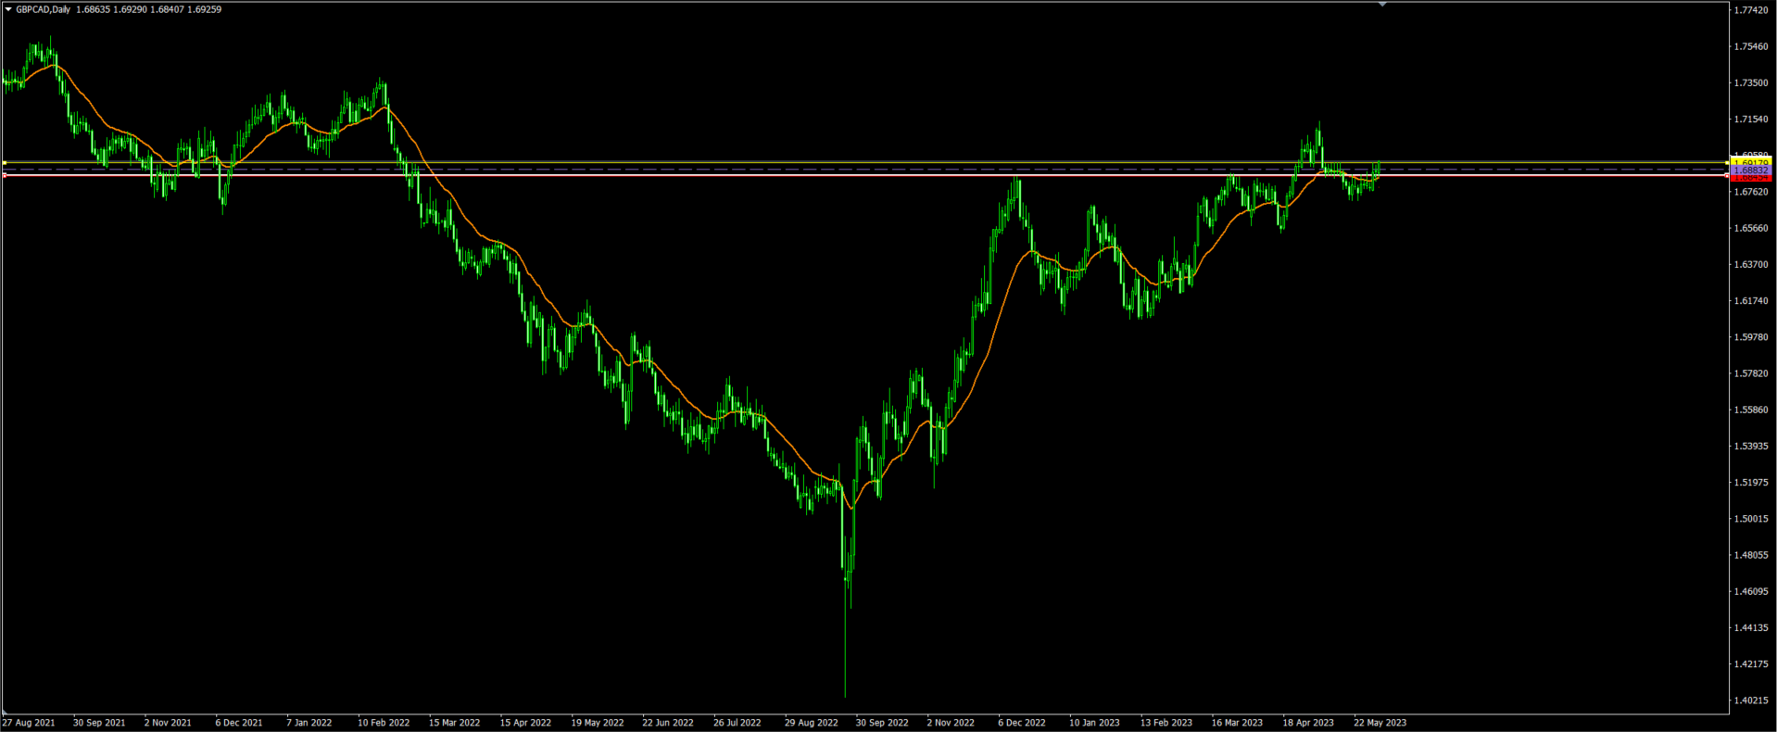
Task: Click the yellow line's right handle
Action: tap(1726, 163)
